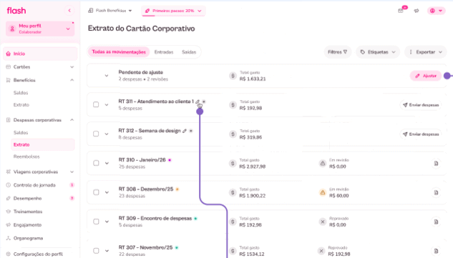Open Saldos under Despesas corporativas
This screenshot has height=258, width=453.
tap(21, 133)
